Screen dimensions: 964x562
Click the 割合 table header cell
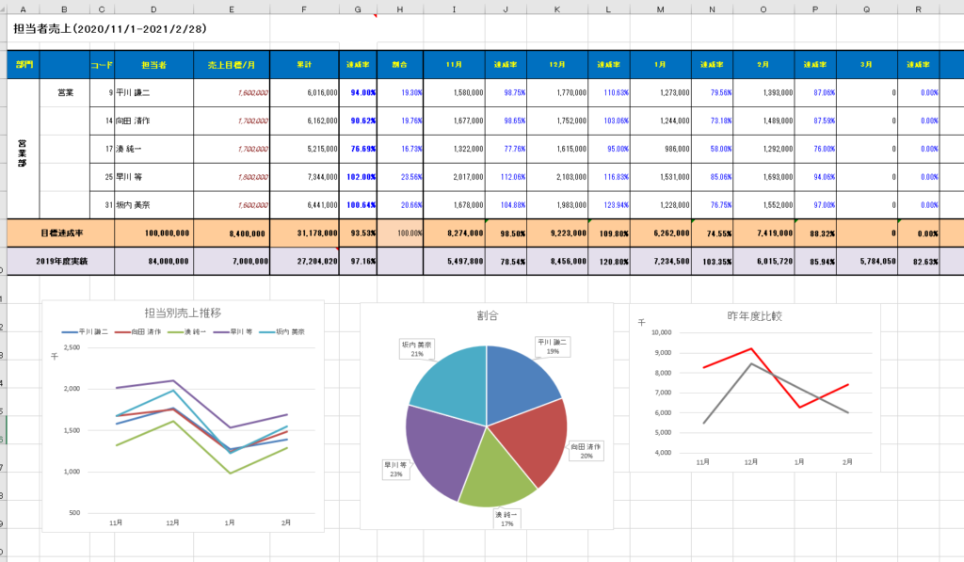[399, 65]
